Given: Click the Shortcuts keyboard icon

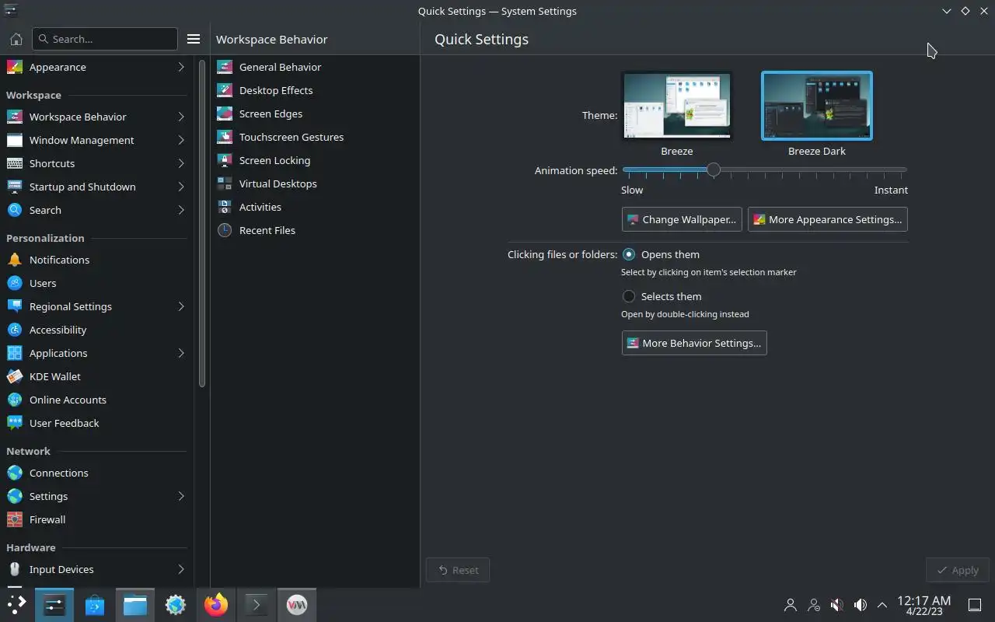Looking at the screenshot, I should 14,163.
